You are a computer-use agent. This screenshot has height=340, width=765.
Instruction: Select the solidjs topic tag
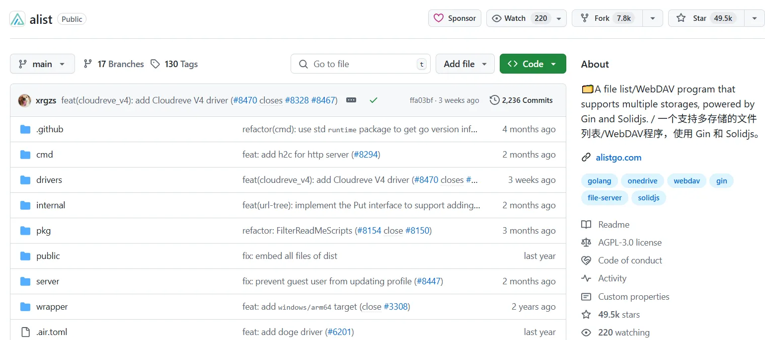(649, 198)
